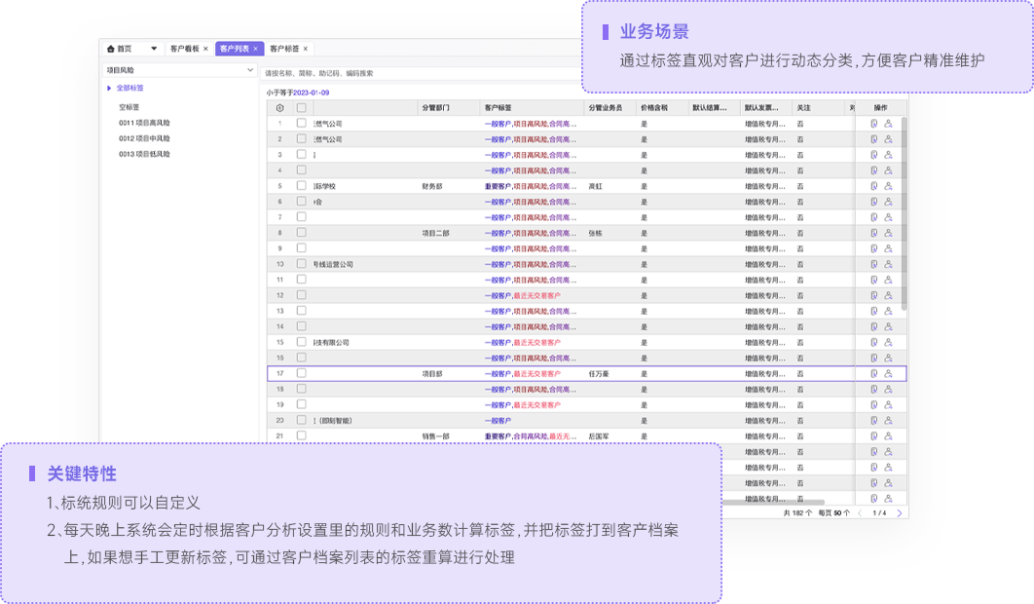The image size is (1034, 604).
Task: Click the 首页 home icon
Action: tap(111, 49)
